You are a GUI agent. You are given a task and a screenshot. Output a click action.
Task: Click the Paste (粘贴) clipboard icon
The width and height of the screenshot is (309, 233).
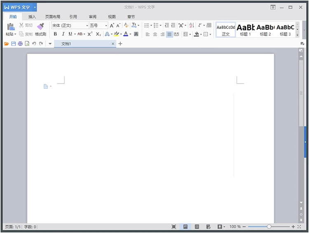point(10,27)
